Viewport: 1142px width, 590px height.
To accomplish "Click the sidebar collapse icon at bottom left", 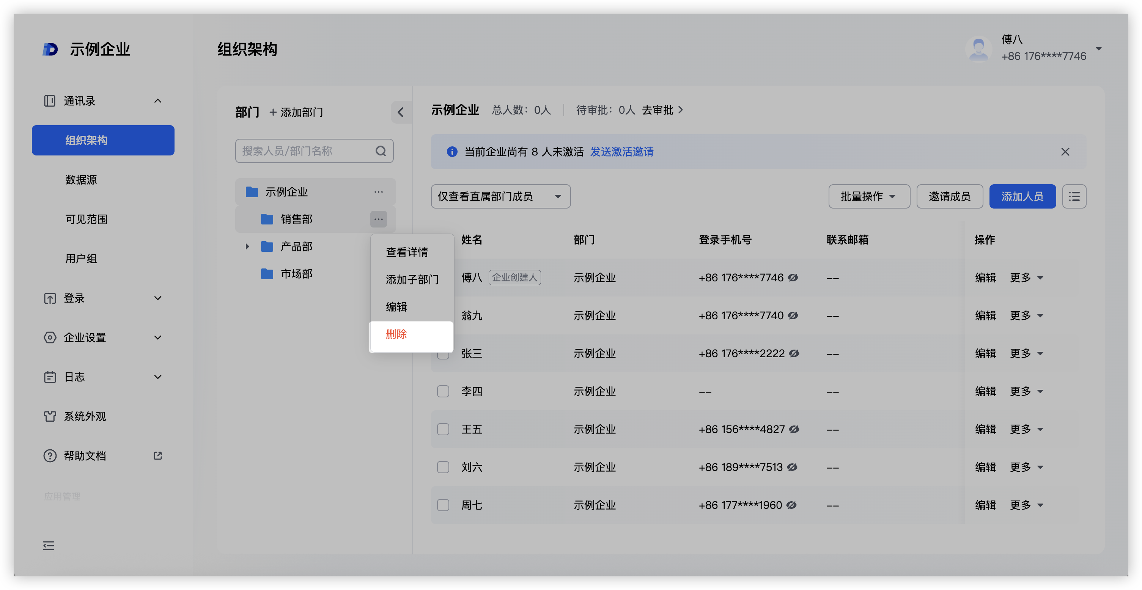I will [x=49, y=545].
